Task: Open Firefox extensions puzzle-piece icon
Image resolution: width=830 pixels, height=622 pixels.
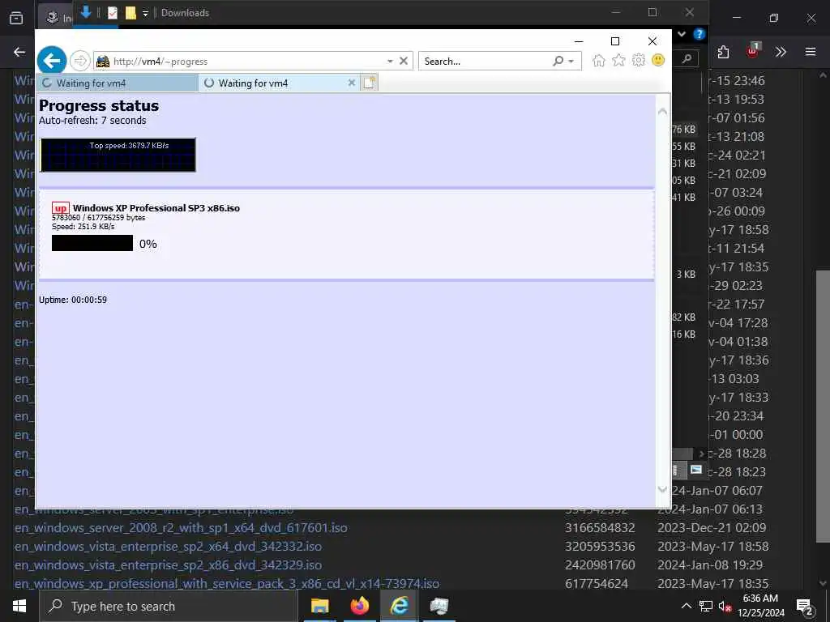Action: pyautogui.click(x=723, y=51)
